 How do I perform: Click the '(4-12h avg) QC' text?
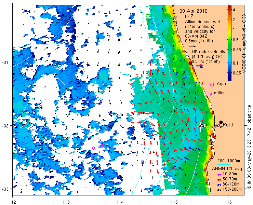pos(207,57)
